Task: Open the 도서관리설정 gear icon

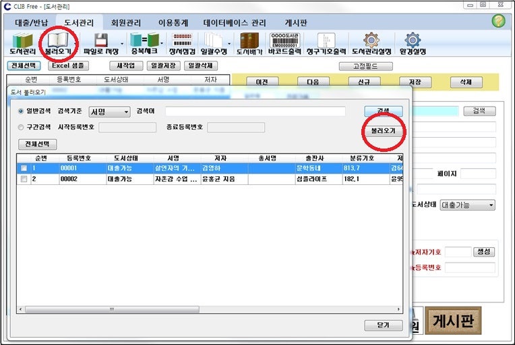Action: click(x=371, y=43)
